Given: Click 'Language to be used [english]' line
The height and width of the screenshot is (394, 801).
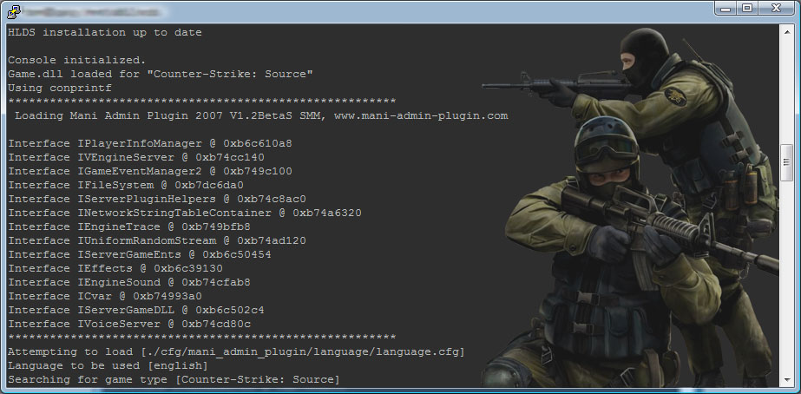Looking at the screenshot, I should (x=108, y=366).
